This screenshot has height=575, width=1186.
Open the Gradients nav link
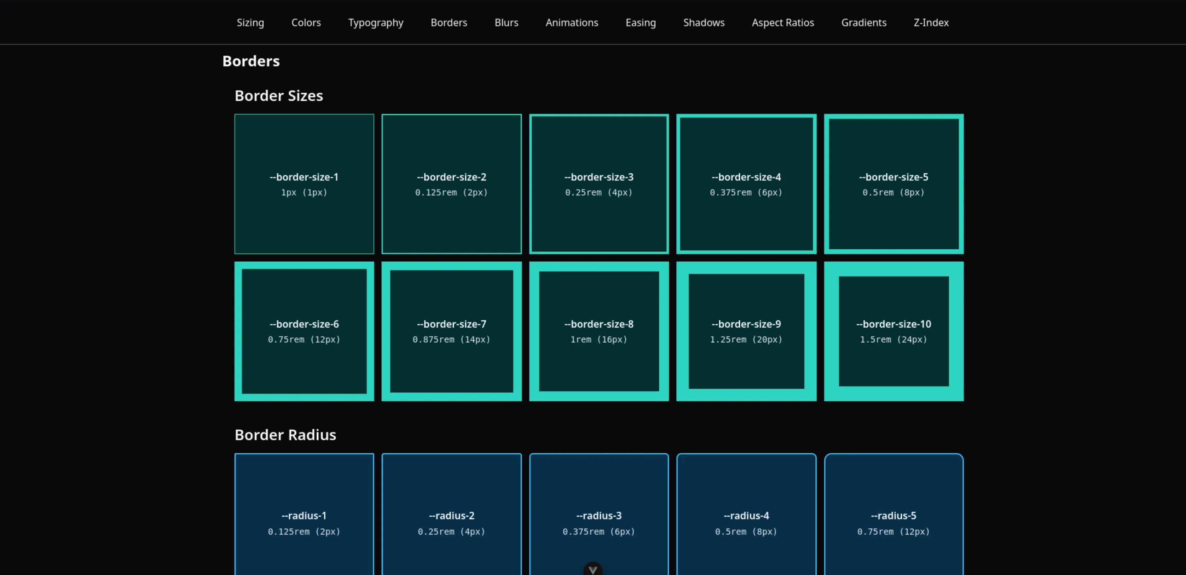pos(864,23)
